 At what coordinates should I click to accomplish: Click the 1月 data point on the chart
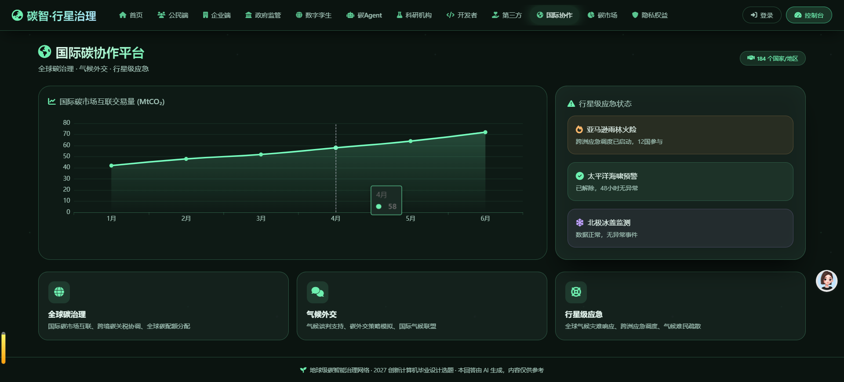tap(111, 166)
